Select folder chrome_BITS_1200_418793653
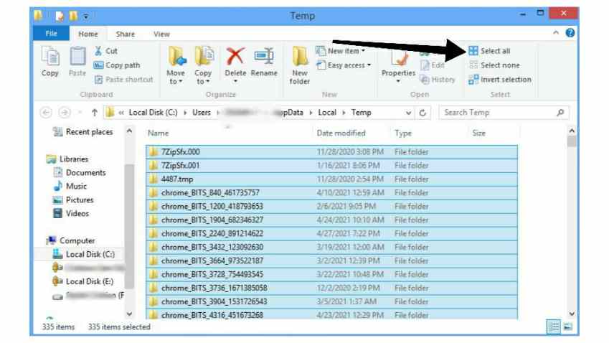Image resolution: width=609 pixels, height=343 pixels. [x=331, y=206]
